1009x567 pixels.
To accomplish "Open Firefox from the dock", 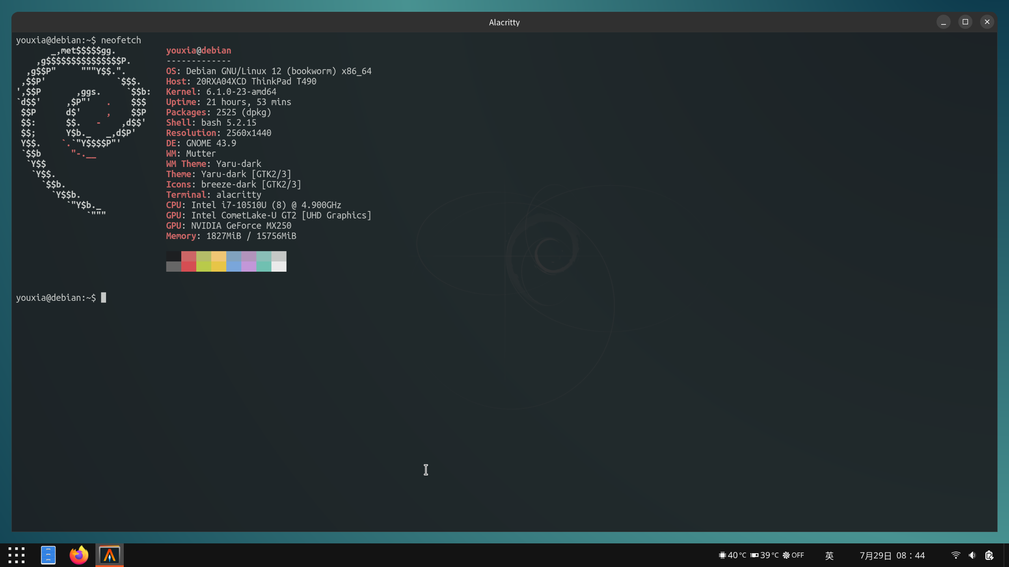I will coord(79,555).
